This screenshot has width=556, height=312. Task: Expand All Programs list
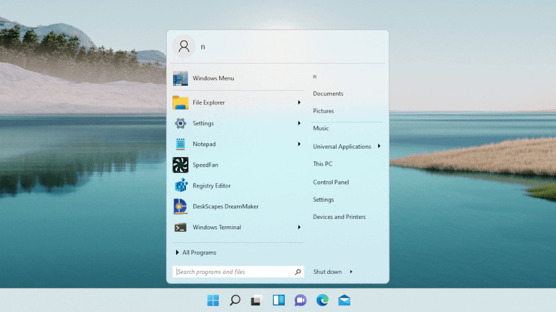(196, 253)
